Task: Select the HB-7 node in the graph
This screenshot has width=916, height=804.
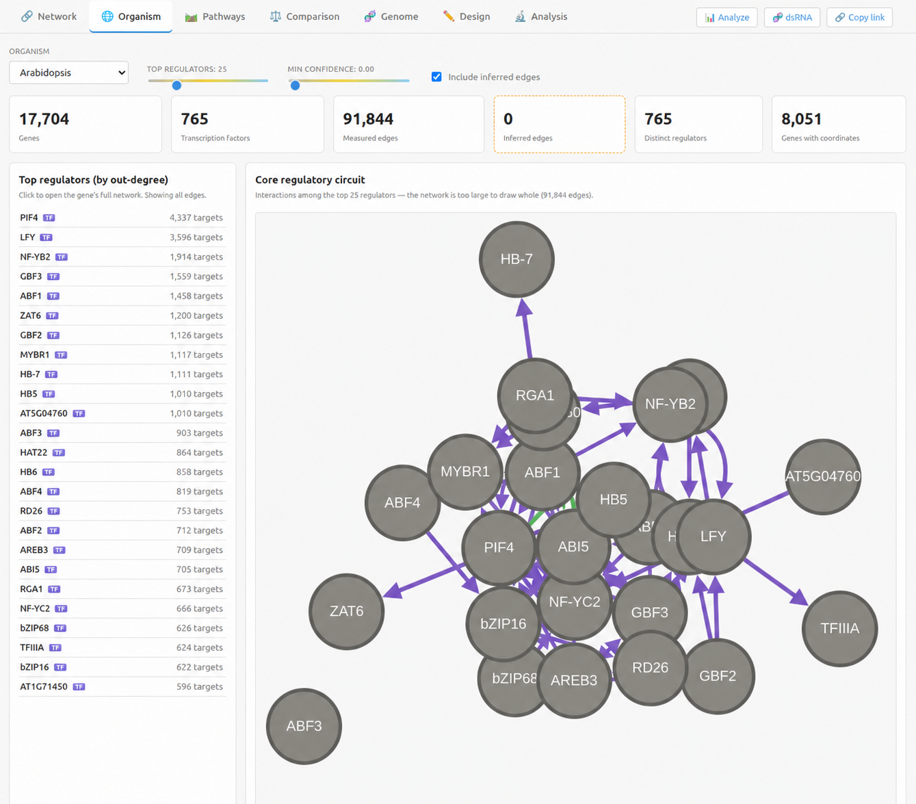Action: [x=516, y=259]
